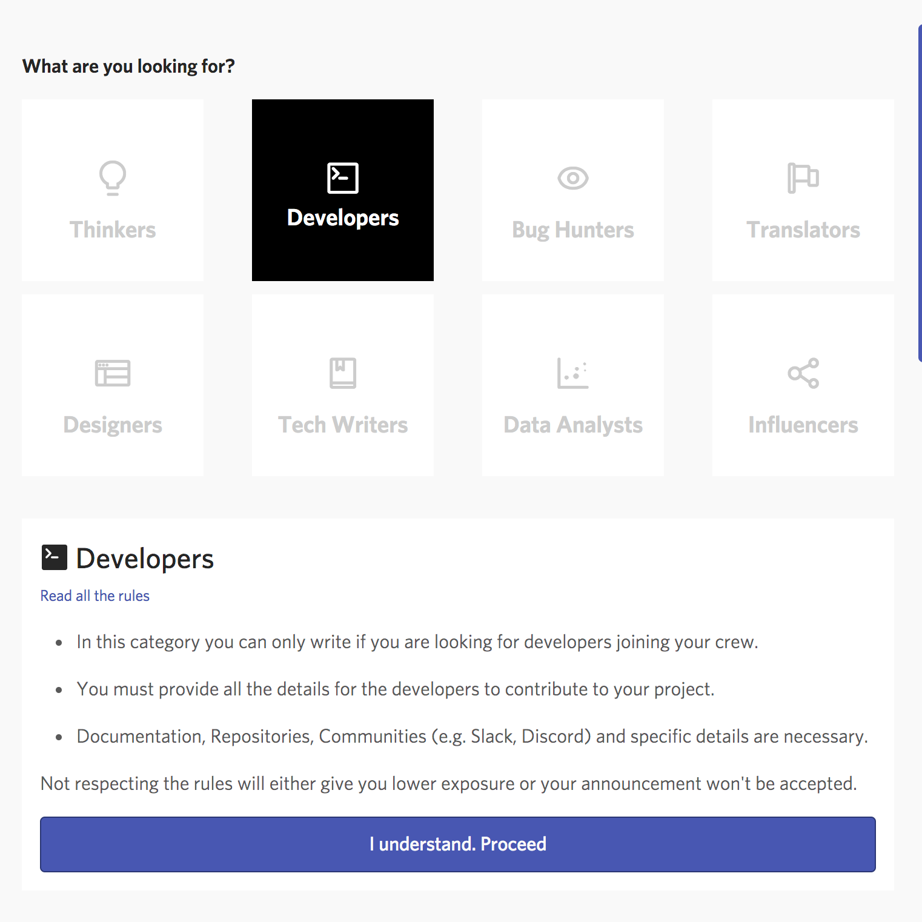Click the Influencers share icon
Viewport: 922px width, 922px height.
[x=803, y=373]
